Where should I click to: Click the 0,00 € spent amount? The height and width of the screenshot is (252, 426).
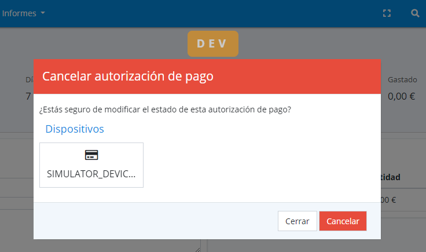tap(402, 97)
